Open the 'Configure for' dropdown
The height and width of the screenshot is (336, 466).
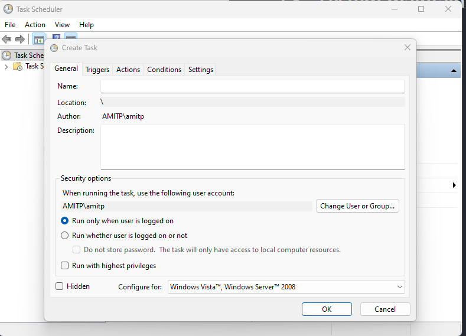click(286, 287)
